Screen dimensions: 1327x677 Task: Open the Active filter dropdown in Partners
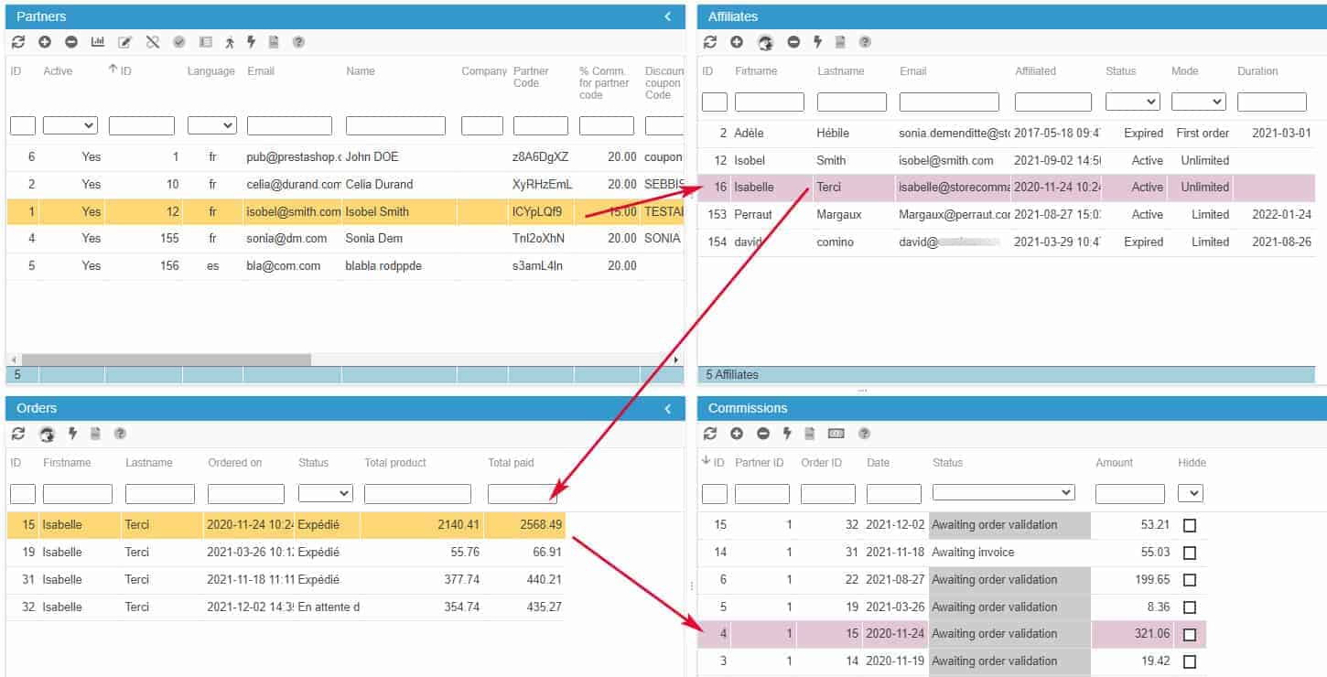70,125
